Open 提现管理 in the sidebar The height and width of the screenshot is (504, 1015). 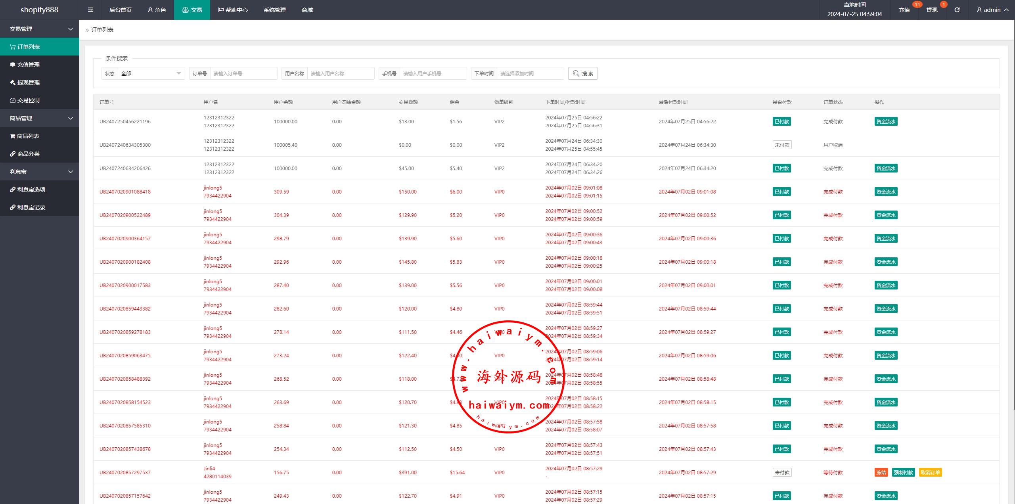tap(29, 82)
